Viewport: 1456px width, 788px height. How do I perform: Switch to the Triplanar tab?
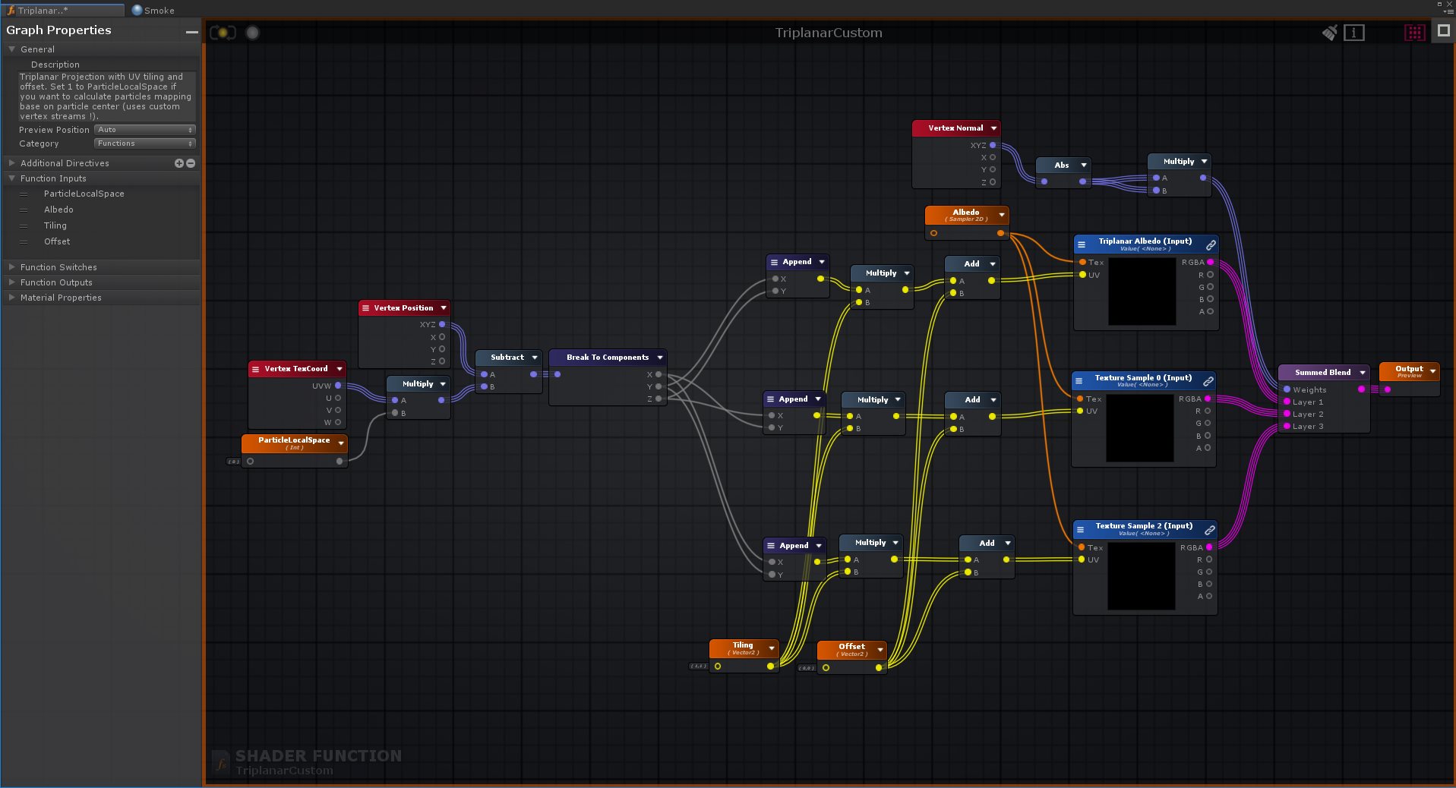pyautogui.click(x=62, y=10)
